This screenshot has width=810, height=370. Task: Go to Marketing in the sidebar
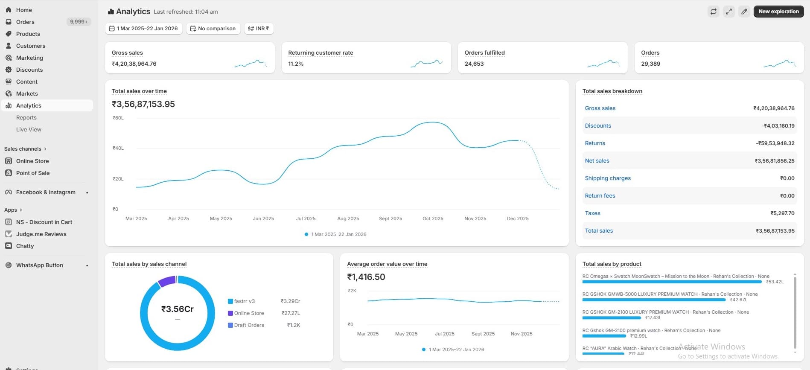point(29,58)
